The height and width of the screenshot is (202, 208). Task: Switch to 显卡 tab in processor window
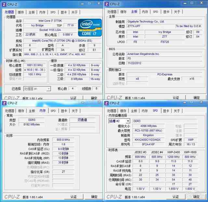point(64,12)
